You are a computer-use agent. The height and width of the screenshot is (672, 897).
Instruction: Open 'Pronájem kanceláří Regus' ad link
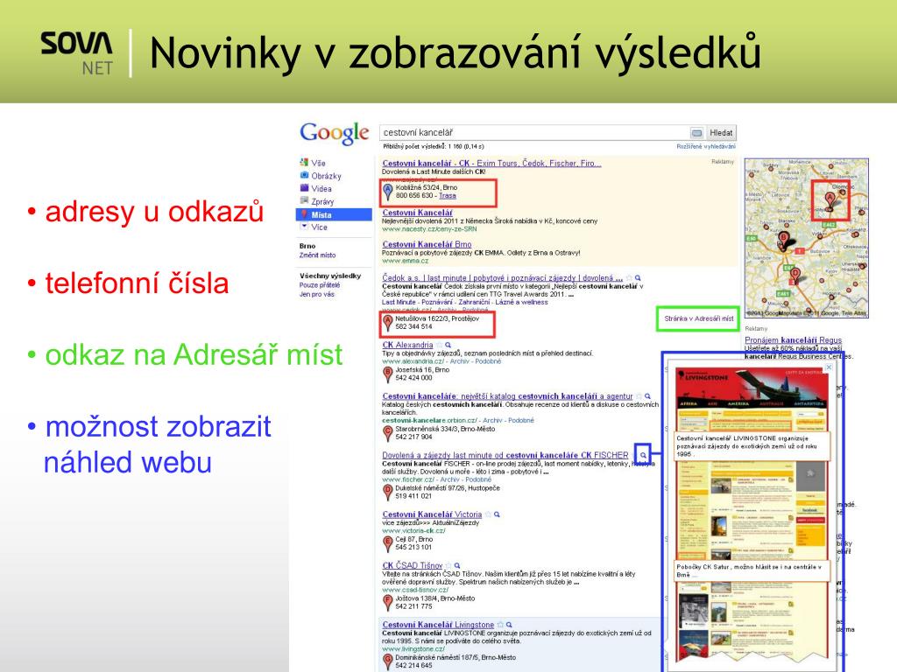[x=793, y=340]
